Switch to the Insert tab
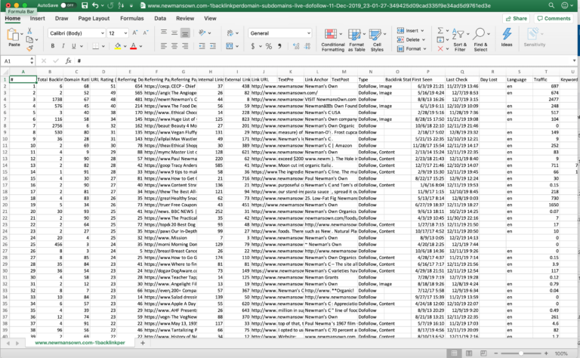 (37, 18)
